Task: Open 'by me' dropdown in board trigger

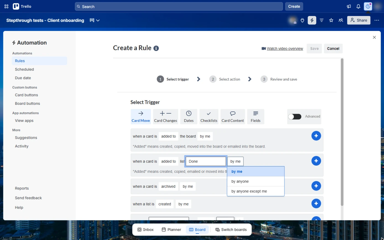Action: pyautogui.click(x=205, y=136)
